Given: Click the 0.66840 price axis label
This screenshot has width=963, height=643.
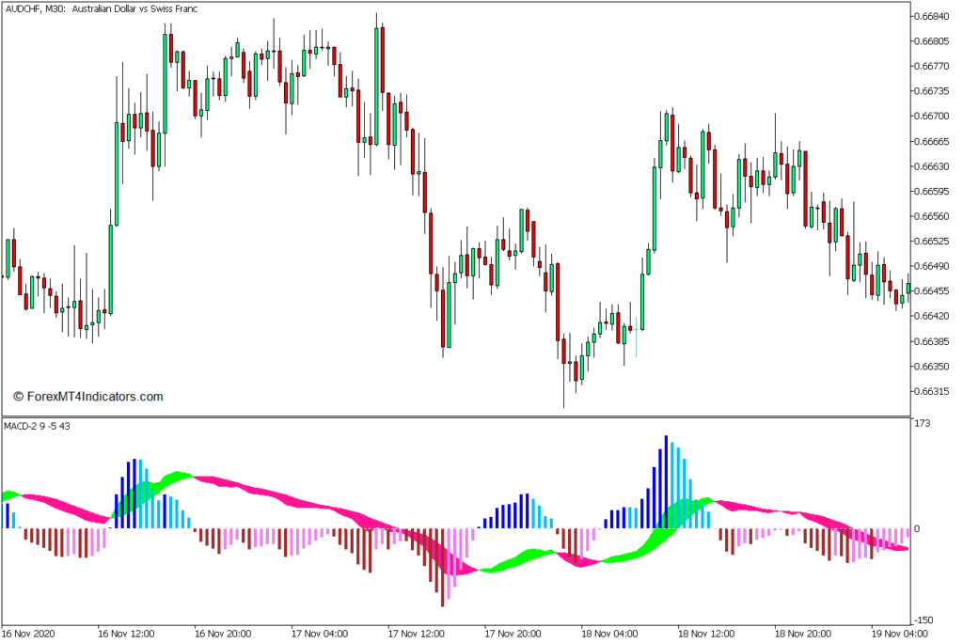Looking at the screenshot, I should click(934, 17).
